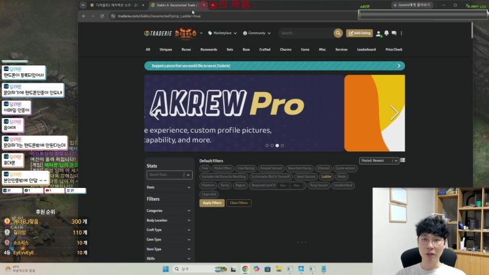The width and height of the screenshot is (489, 275).
Task: Expand the Skills filter
Action: tap(169, 258)
